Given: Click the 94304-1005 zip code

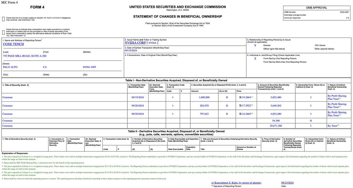Looking at the screenshot, I should (x=89, y=67).
